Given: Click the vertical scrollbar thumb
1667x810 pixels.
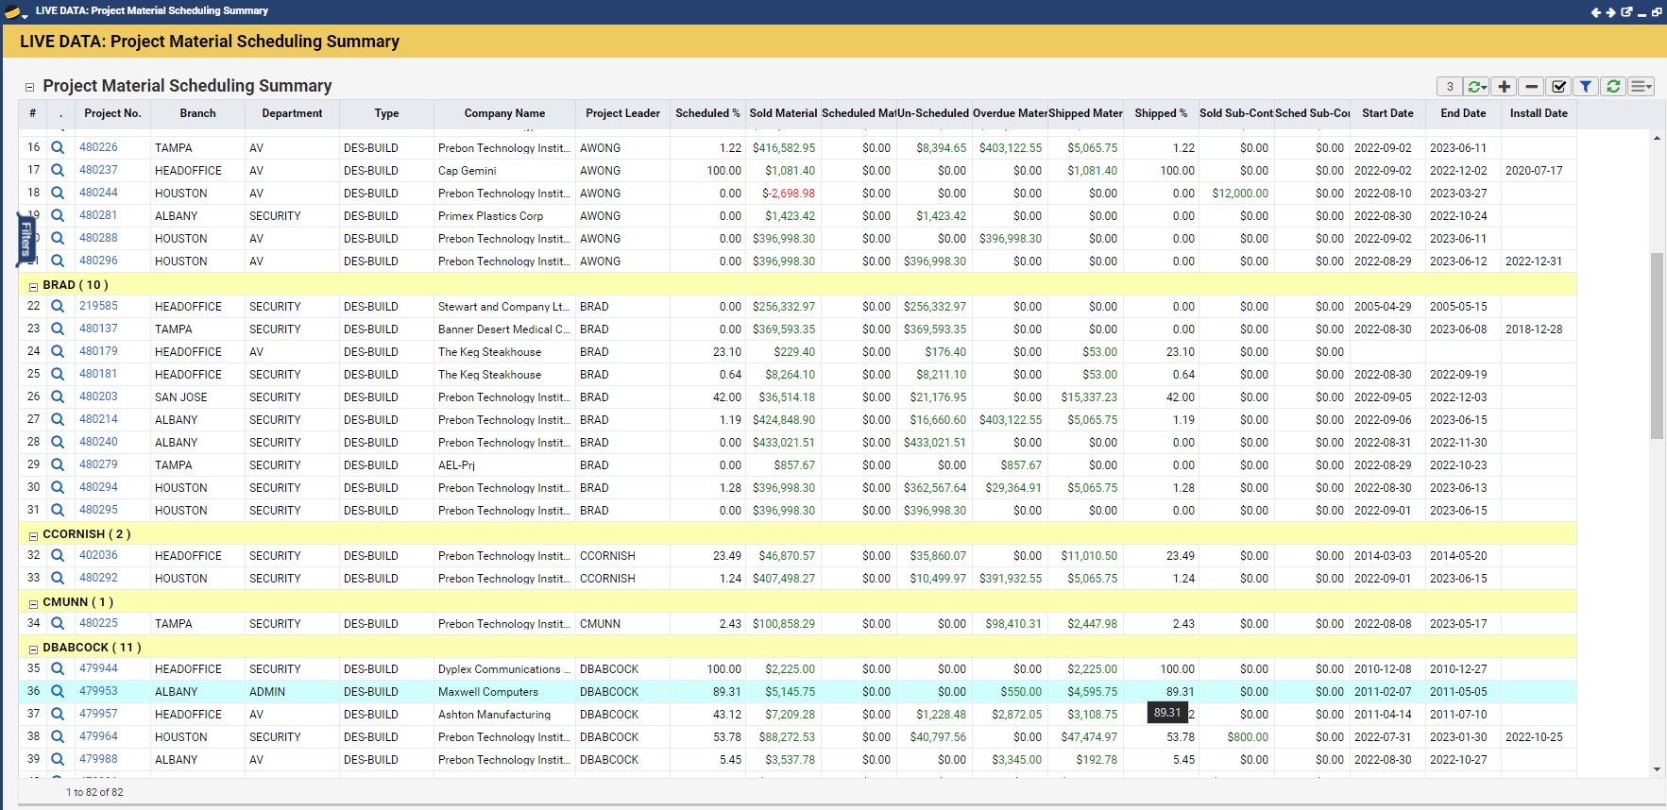Looking at the screenshot, I should (1657, 345).
